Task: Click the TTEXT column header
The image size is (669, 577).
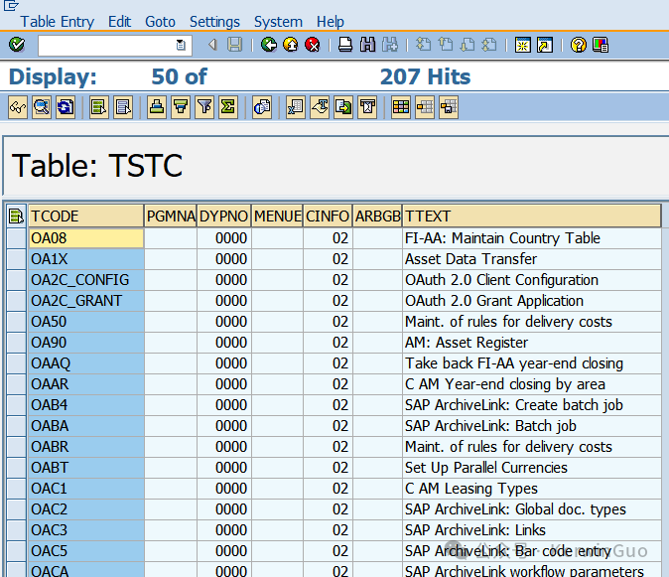Action: coord(532,216)
